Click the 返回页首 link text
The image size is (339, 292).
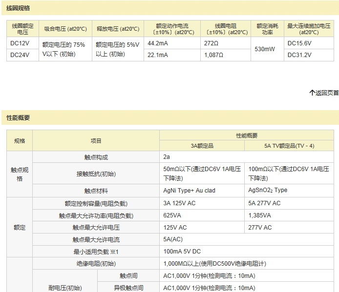pos(327,93)
